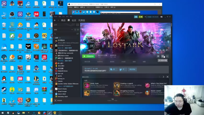This screenshot has height=115, width=204.
Task: Show previous post-game summary achievements
Action: tap(160, 77)
